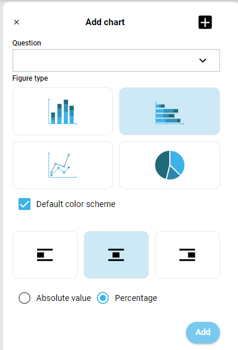Open the Question combo box field
The width and height of the screenshot is (238, 350).
point(116,60)
